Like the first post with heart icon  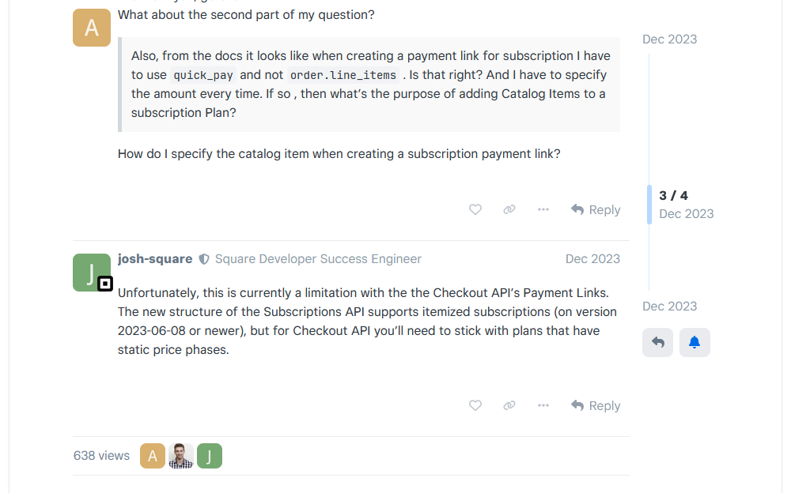[x=475, y=209]
